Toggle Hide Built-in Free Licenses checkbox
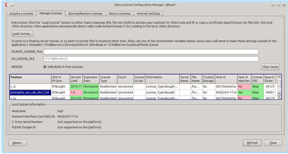 (x=45, y=67)
